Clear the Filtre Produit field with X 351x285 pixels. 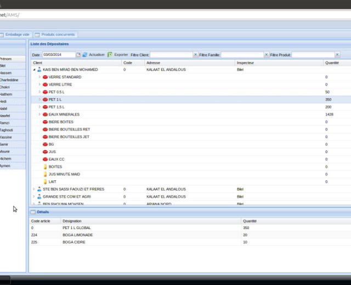click(337, 55)
